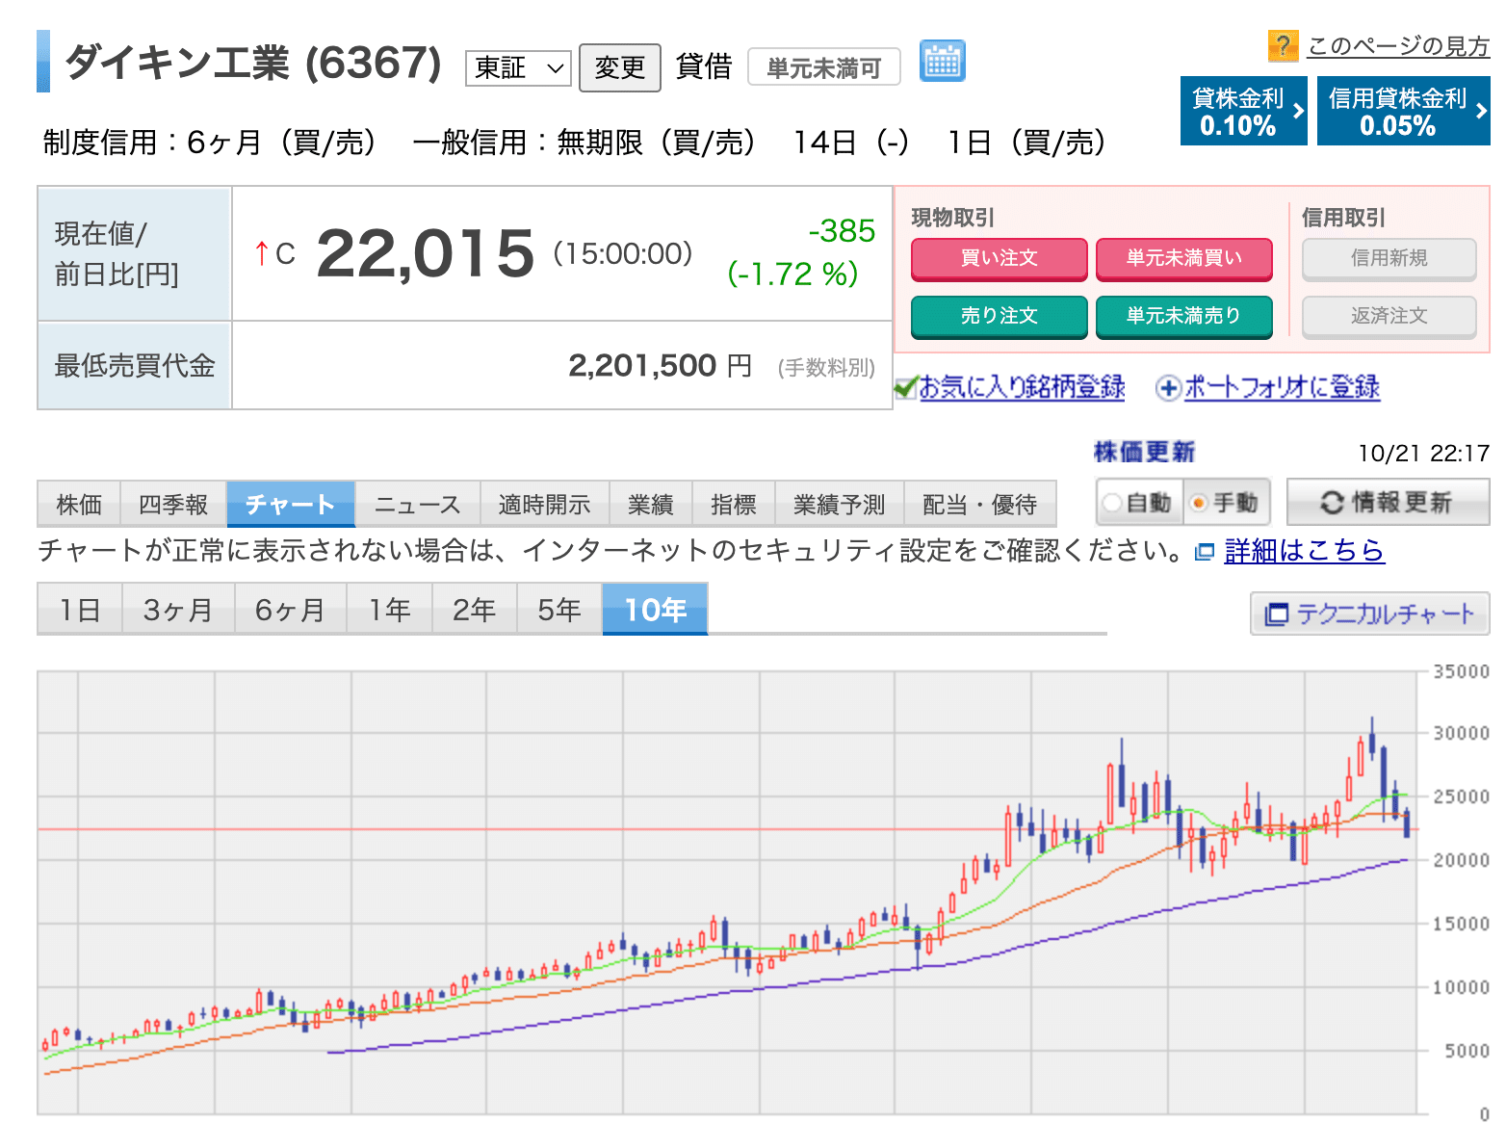The width and height of the screenshot is (1506, 1123).
Task: Select the 5年 chart period
Action: [x=559, y=609]
